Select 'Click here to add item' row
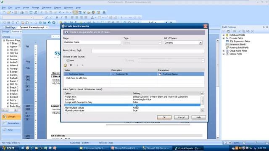The width and height of the screenshot is (269, 151). coord(134,78)
